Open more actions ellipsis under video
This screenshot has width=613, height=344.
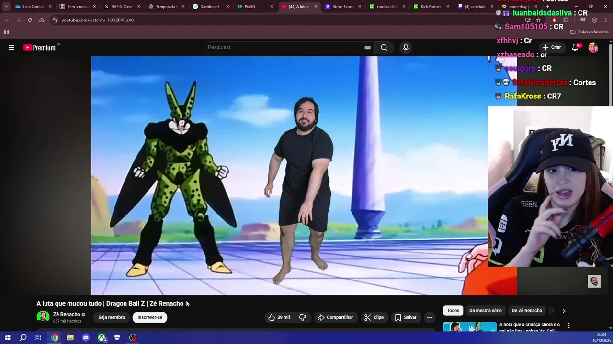430,317
